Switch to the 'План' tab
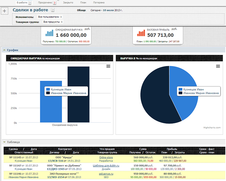Viewport: 226px width, 181px height. pos(83,3)
